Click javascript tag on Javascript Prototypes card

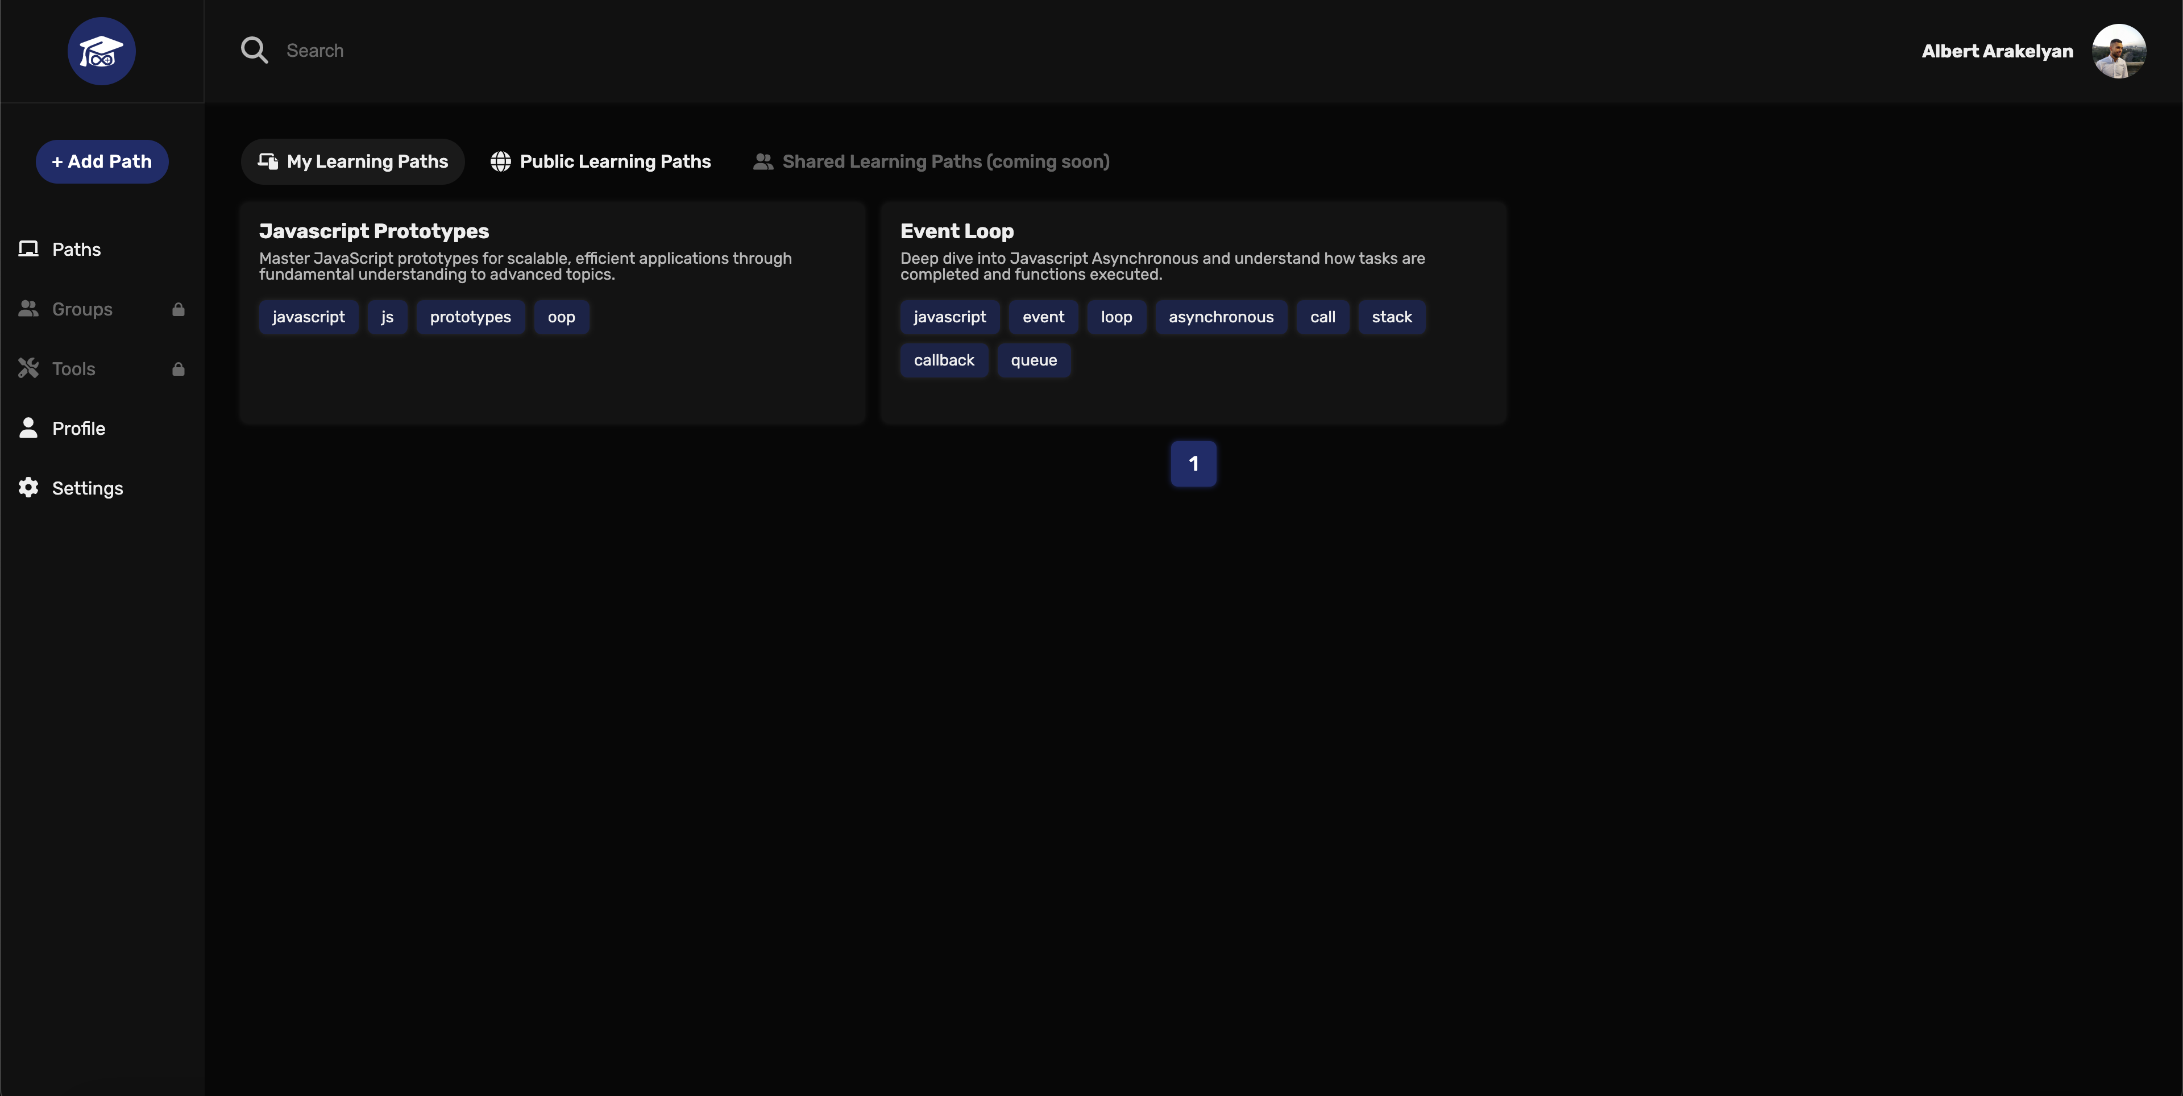click(x=309, y=317)
